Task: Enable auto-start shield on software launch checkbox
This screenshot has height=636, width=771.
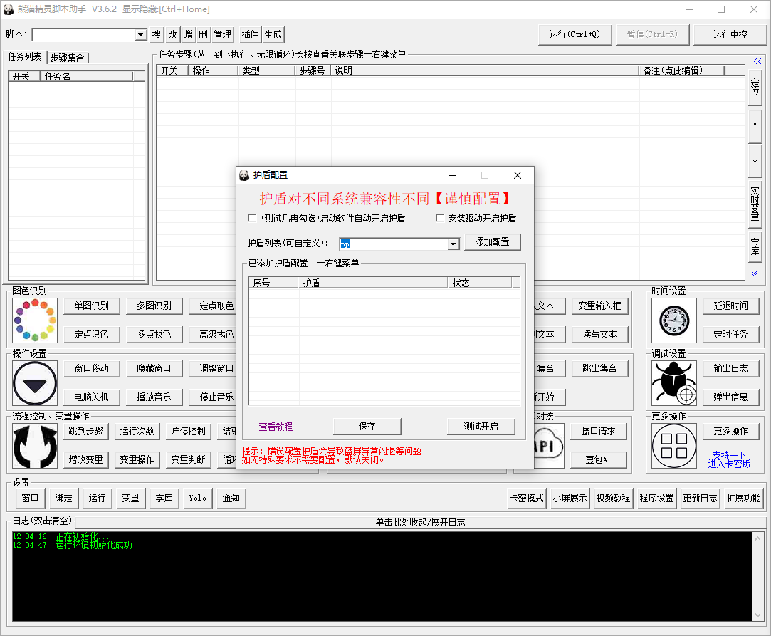Action: click(252, 218)
